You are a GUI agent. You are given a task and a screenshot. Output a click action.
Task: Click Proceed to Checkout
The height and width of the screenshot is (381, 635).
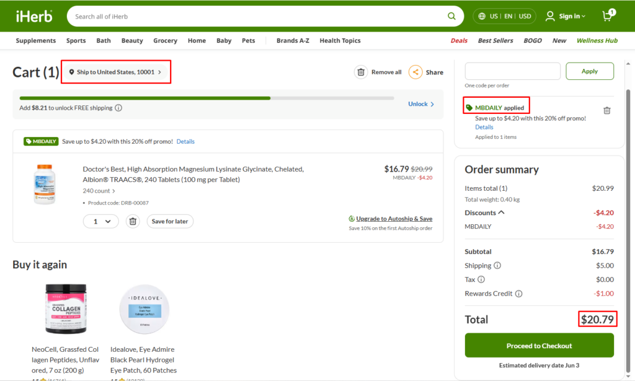(539, 346)
